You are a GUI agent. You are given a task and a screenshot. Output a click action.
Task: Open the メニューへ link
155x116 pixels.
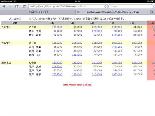click(x=15, y=19)
